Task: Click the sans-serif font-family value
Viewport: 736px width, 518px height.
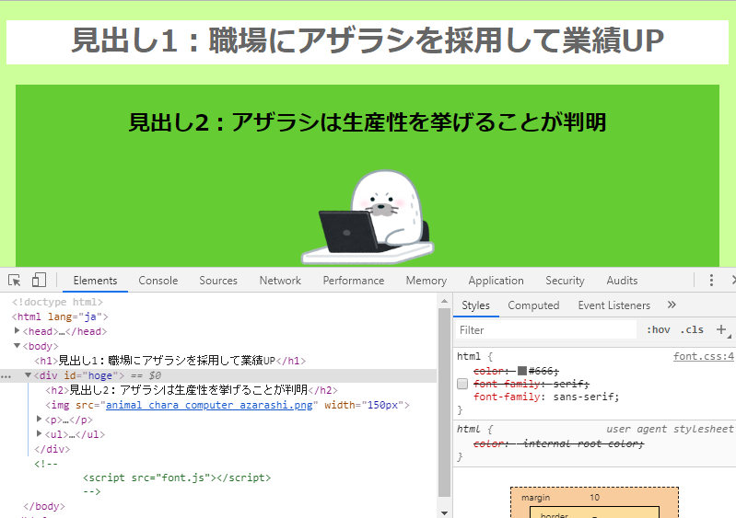Action: [584, 397]
